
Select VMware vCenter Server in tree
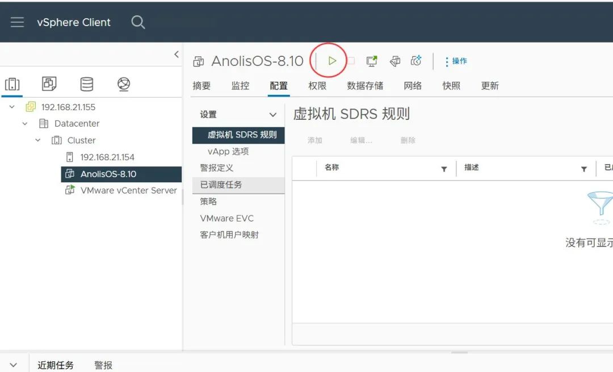click(x=129, y=190)
